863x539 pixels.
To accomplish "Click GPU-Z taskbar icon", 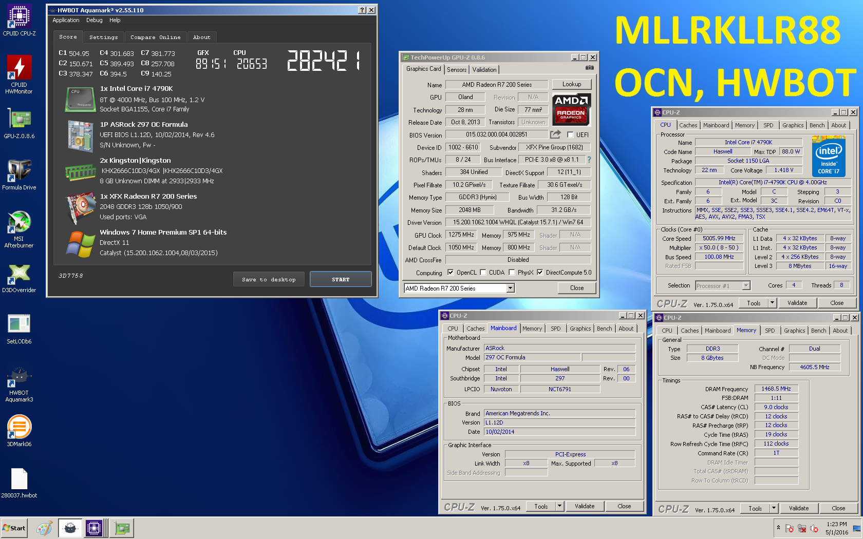I will [x=122, y=528].
